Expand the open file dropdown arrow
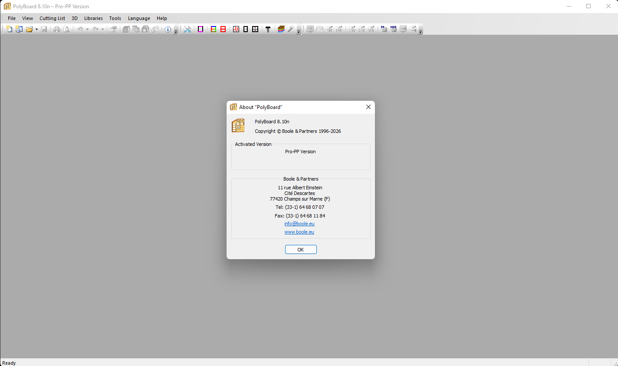This screenshot has width=618, height=366. click(x=36, y=29)
